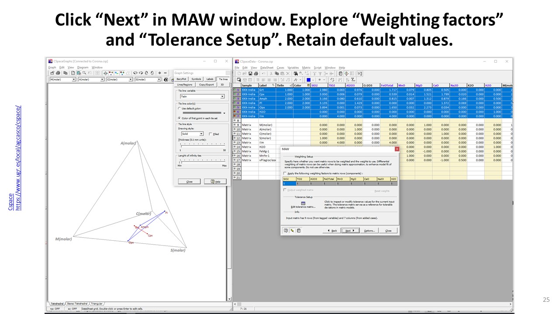The image size is (559, 314).
Task: Click the print icon in CSpaceGraphs toolbar
Action: [x=58, y=73]
